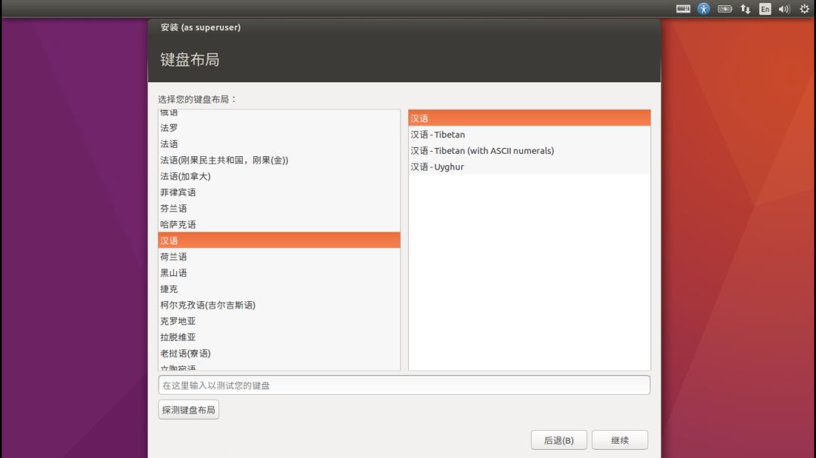This screenshot has width=816, height=458.
Task: Click the 后退(B) button
Action: pos(559,440)
